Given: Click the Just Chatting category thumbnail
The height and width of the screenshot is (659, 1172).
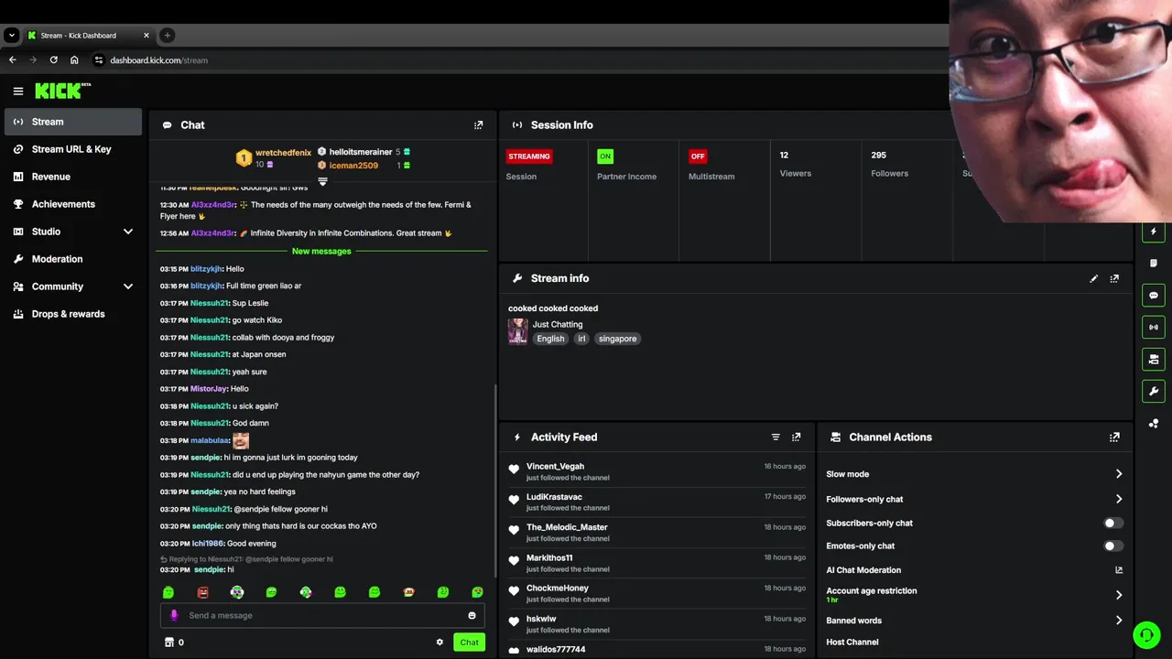Looking at the screenshot, I should pos(517,331).
